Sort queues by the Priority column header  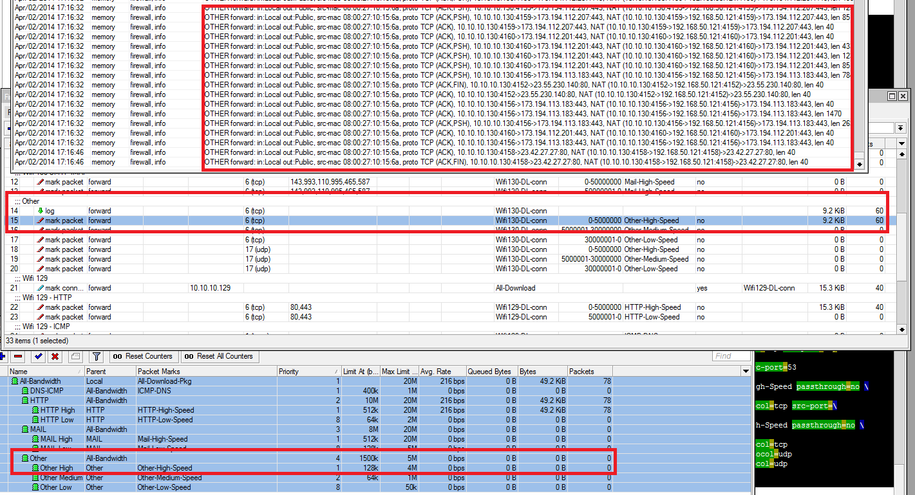[309, 372]
